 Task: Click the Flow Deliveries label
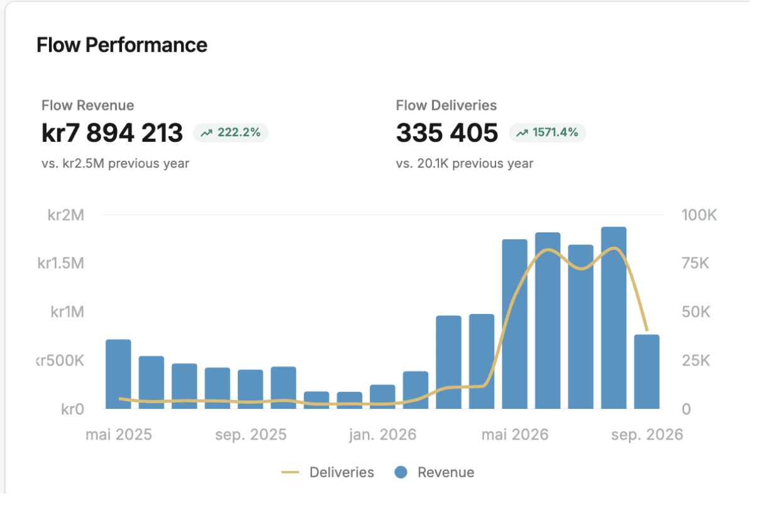pyautogui.click(x=446, y=106)
